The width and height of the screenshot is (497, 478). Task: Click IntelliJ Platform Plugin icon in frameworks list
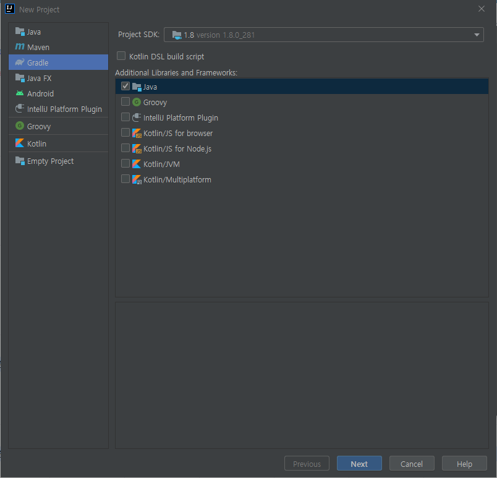[x=137, y=117]
